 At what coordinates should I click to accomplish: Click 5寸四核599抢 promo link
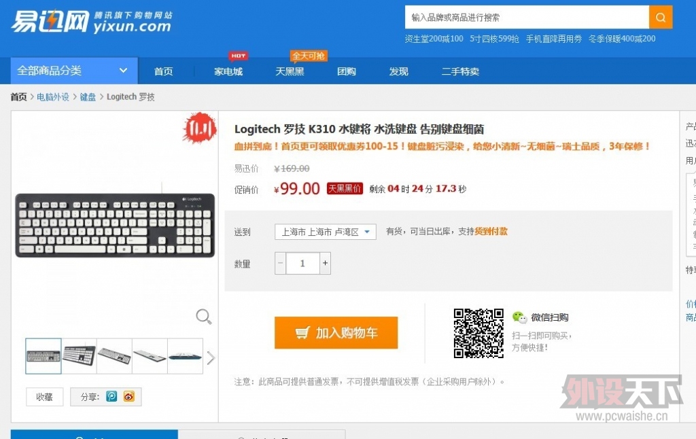point(495,39)
